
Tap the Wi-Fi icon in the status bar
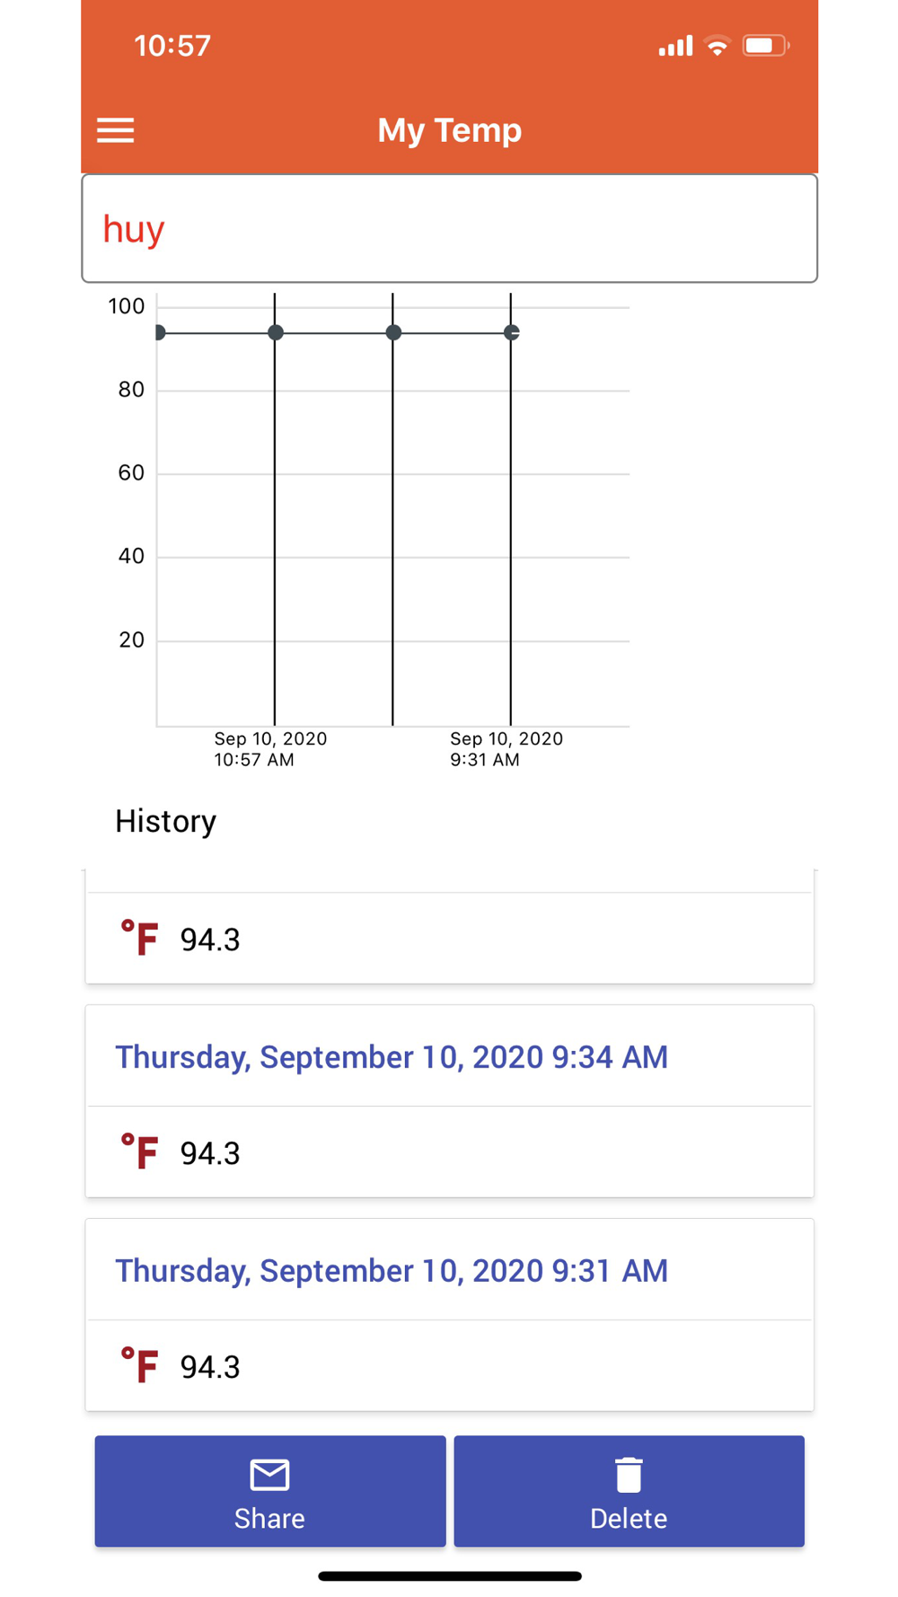tap(718, 46)
